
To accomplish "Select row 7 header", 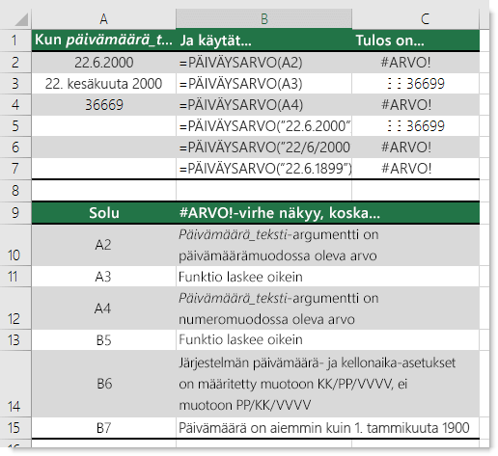I will tap(15, 169).
